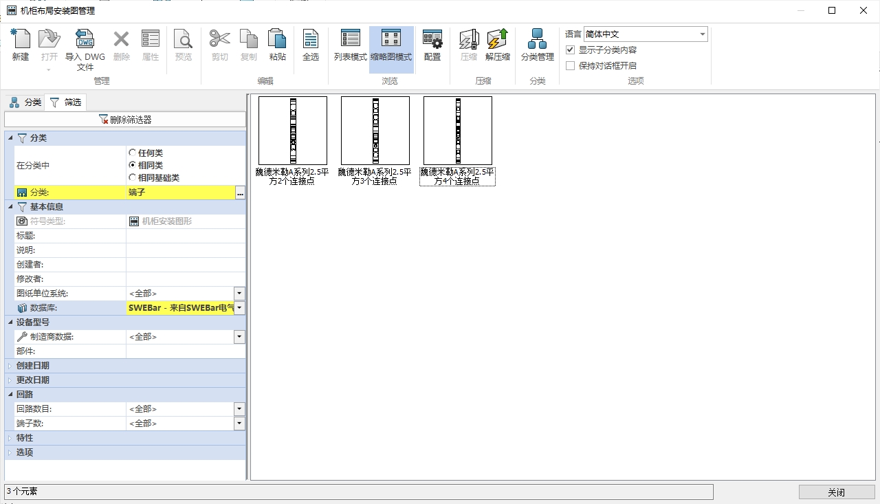Open the 制造商数据 dropdown

[239, 337]
